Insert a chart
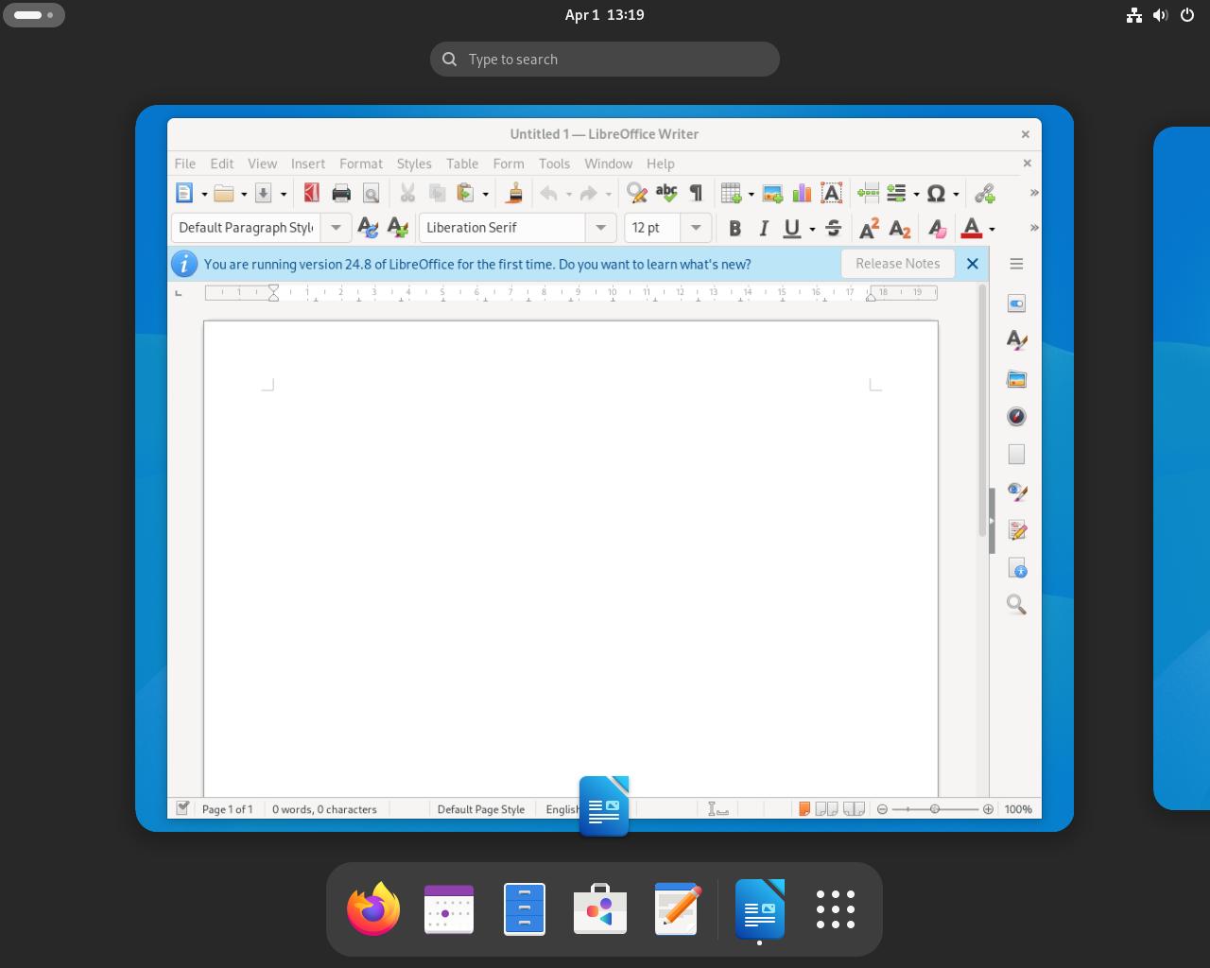The width and height of the screenshot is (1210, 968). [x=802, y=193]
